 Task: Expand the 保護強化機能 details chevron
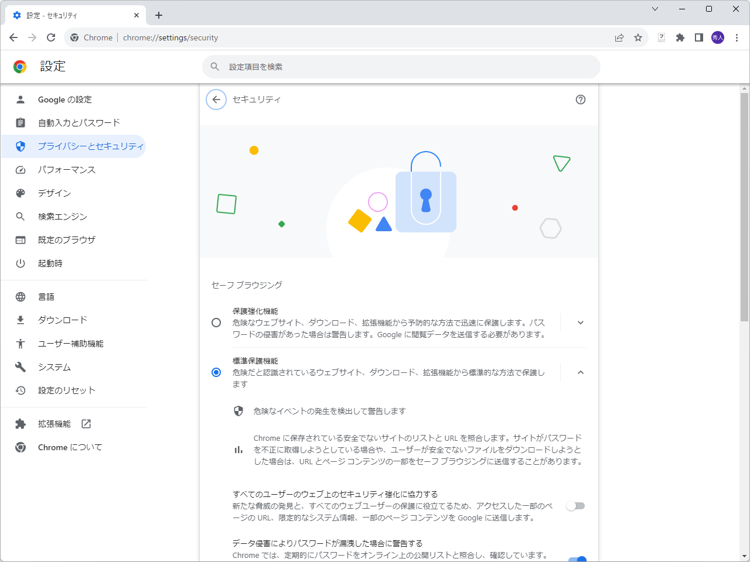click(x=580, y=322)
